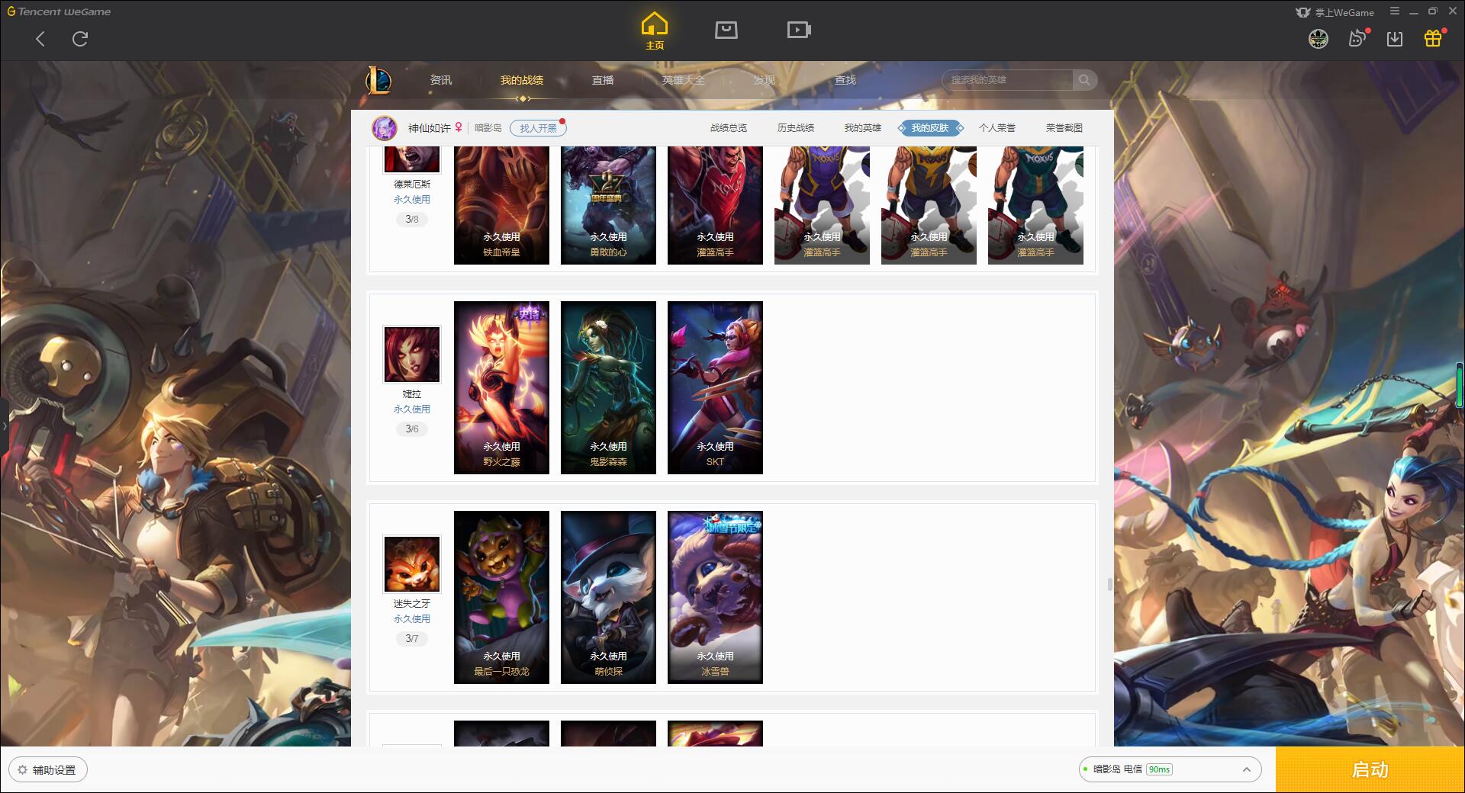The image size is (1465, 793).
Task: Click the Tencent WeGame logo
Action: 60,11
